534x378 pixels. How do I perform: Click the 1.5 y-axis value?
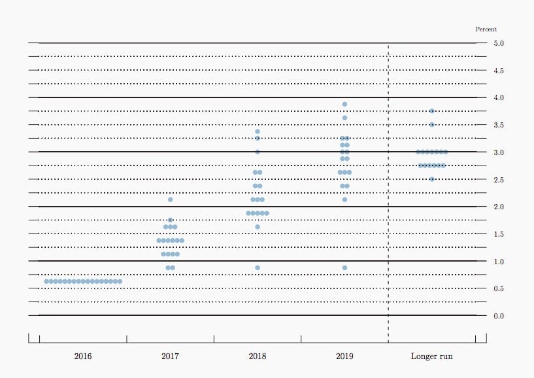(499, 234)
